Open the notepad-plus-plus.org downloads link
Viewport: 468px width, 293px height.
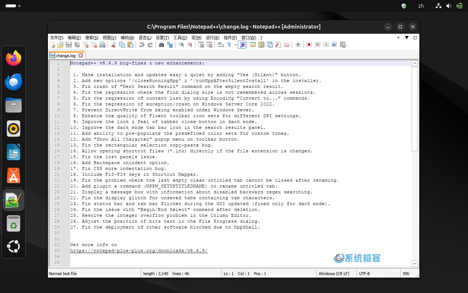[139, 251]
